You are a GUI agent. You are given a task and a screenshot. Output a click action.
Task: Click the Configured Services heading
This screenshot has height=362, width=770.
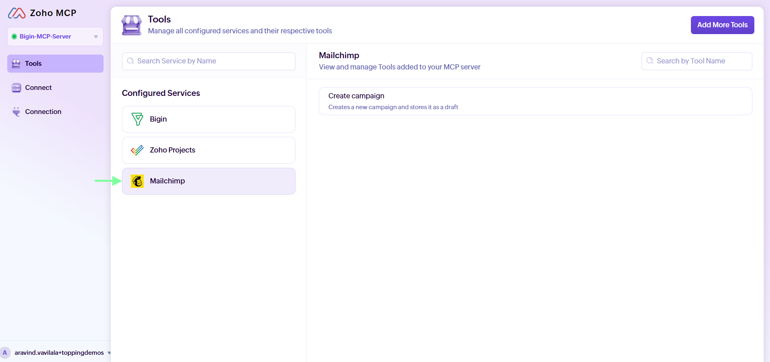(161, 93)
